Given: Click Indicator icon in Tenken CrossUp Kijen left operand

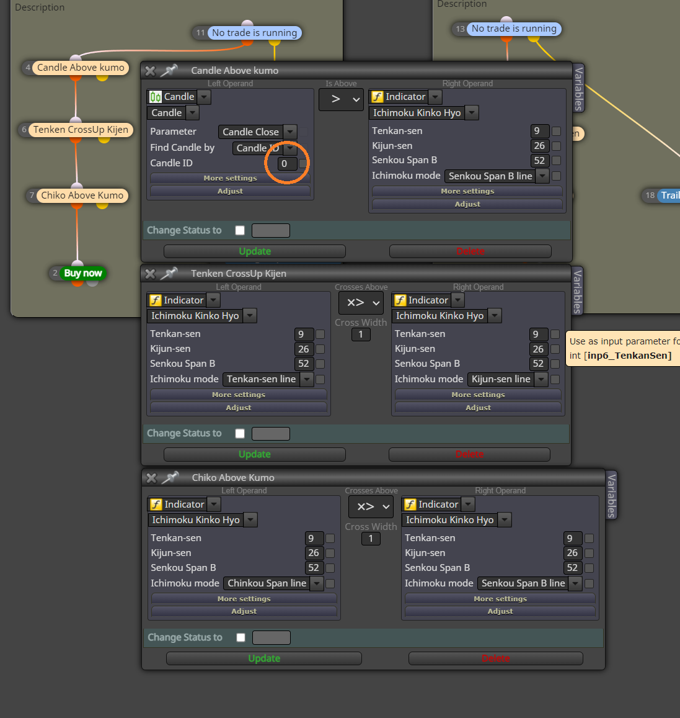Looking at the screenshot, I should (156, 300).
